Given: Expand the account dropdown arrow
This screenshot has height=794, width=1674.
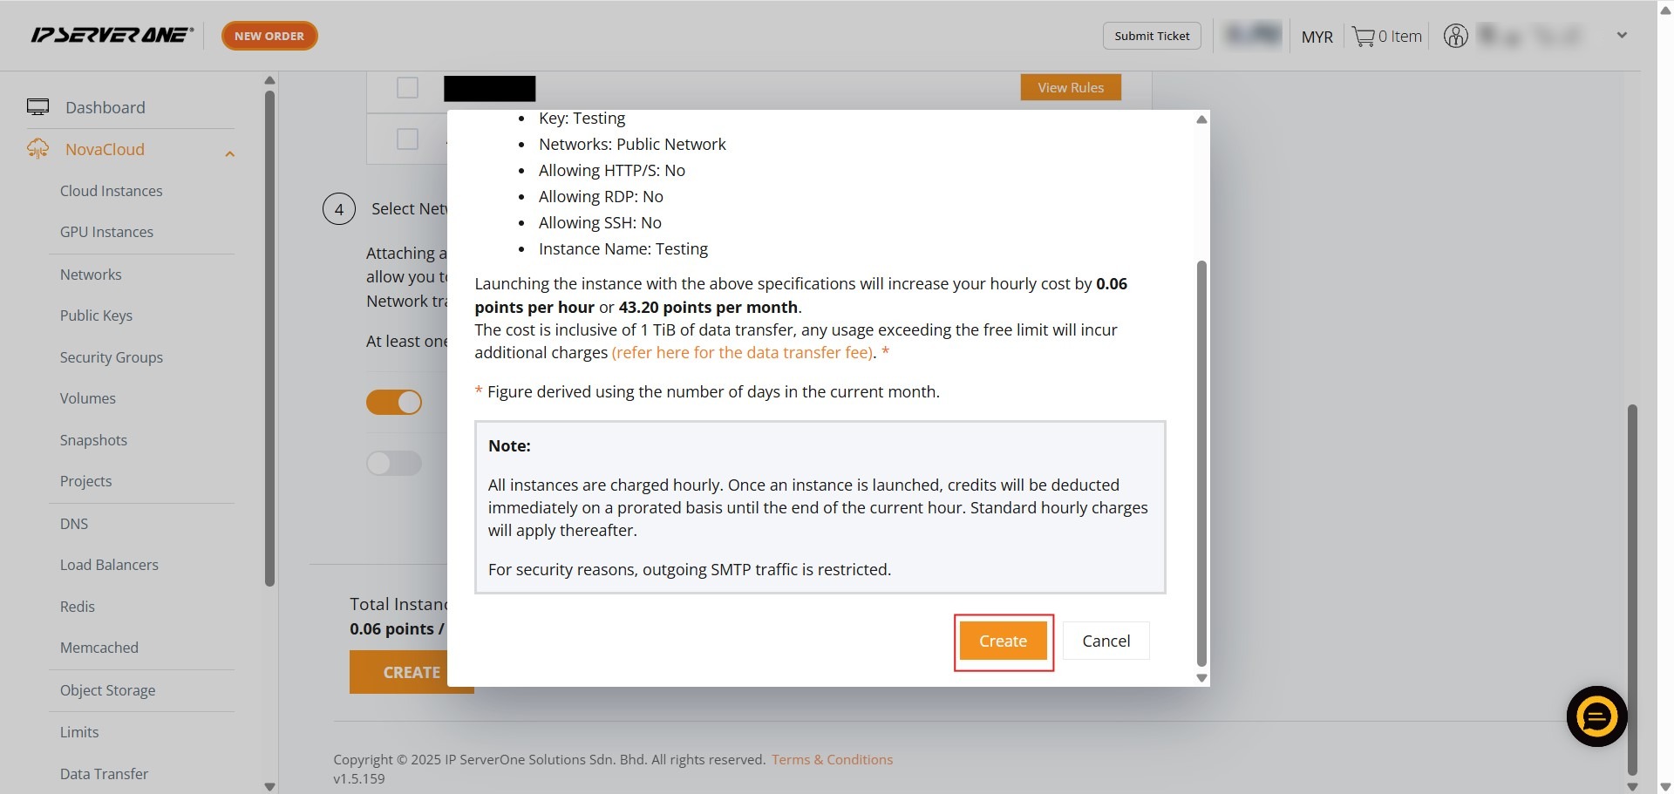Looking at the screenshot, I should pos(1622,36).
